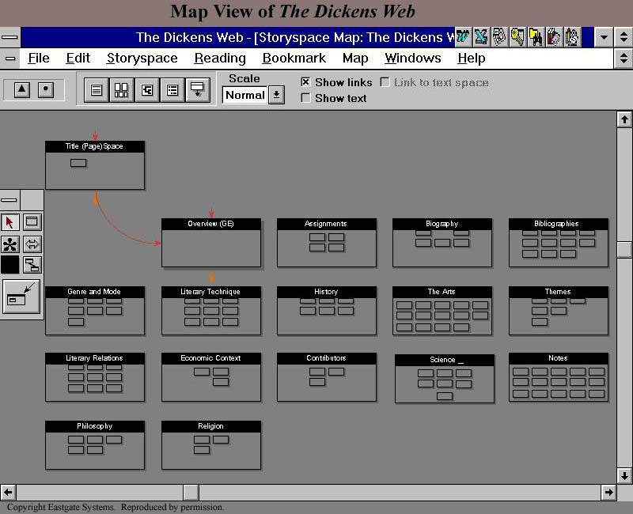
Task: Select the Philosophy writing space title
Action: (94, 426)
